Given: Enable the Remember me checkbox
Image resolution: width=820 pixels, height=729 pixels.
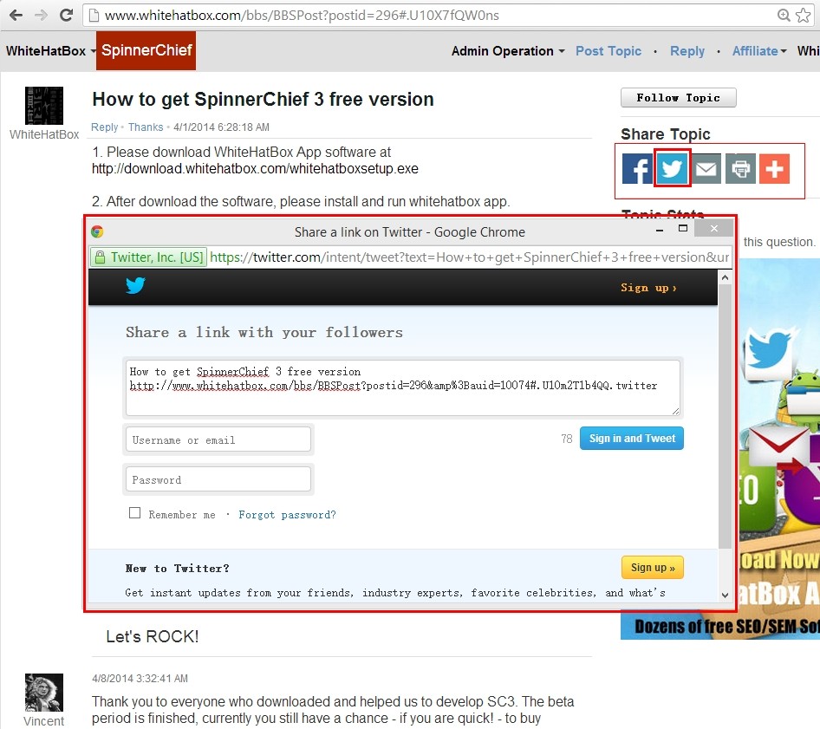Looking at the screenshot, I should [x=134, y=513].
